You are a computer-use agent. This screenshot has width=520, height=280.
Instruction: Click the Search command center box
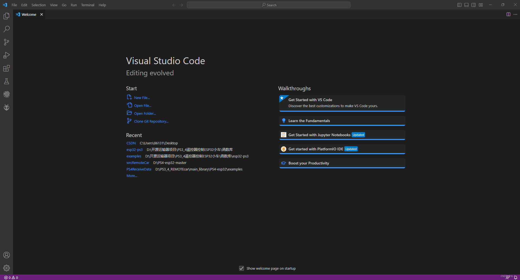click(x=269, y=5)
